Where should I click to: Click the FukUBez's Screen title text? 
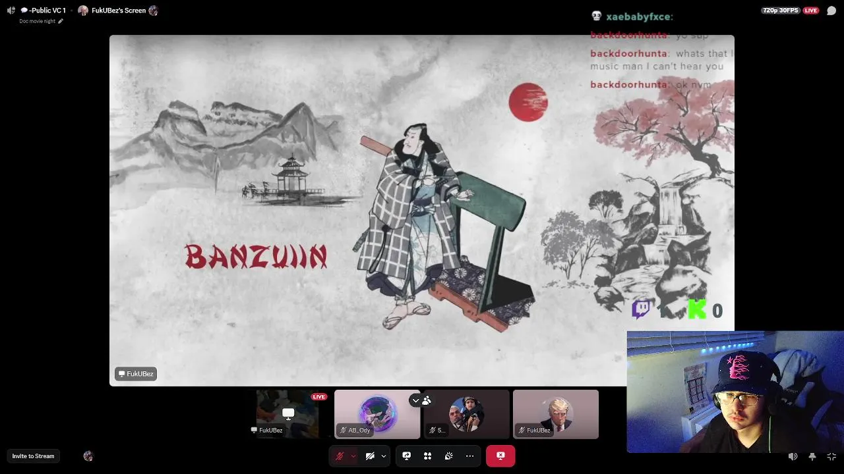click(x=119, y=11)
